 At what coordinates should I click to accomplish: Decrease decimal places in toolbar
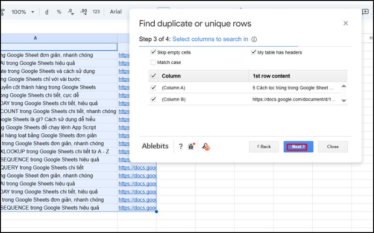coord(71,12)
